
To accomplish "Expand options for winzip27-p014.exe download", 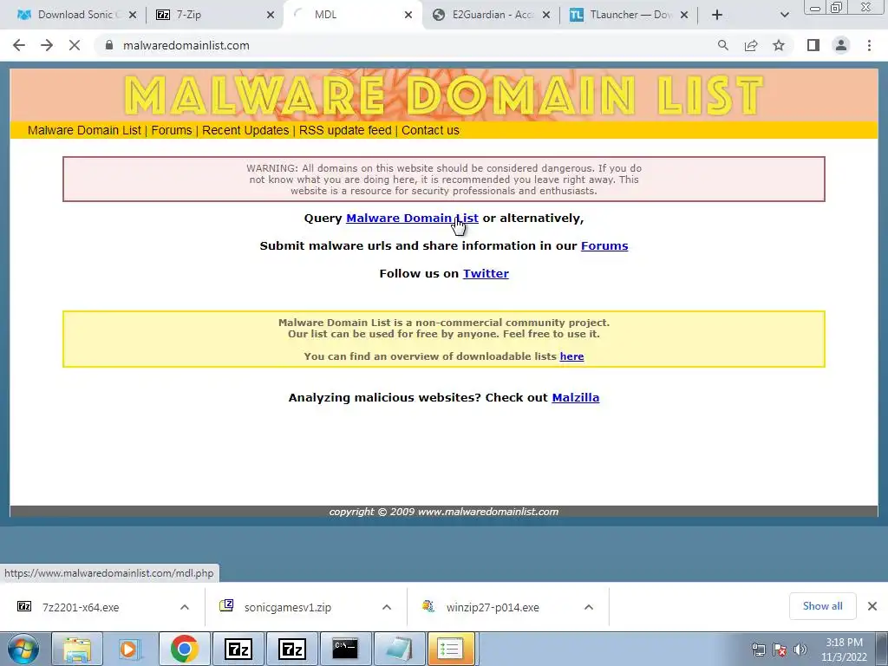I will point(589,607).
